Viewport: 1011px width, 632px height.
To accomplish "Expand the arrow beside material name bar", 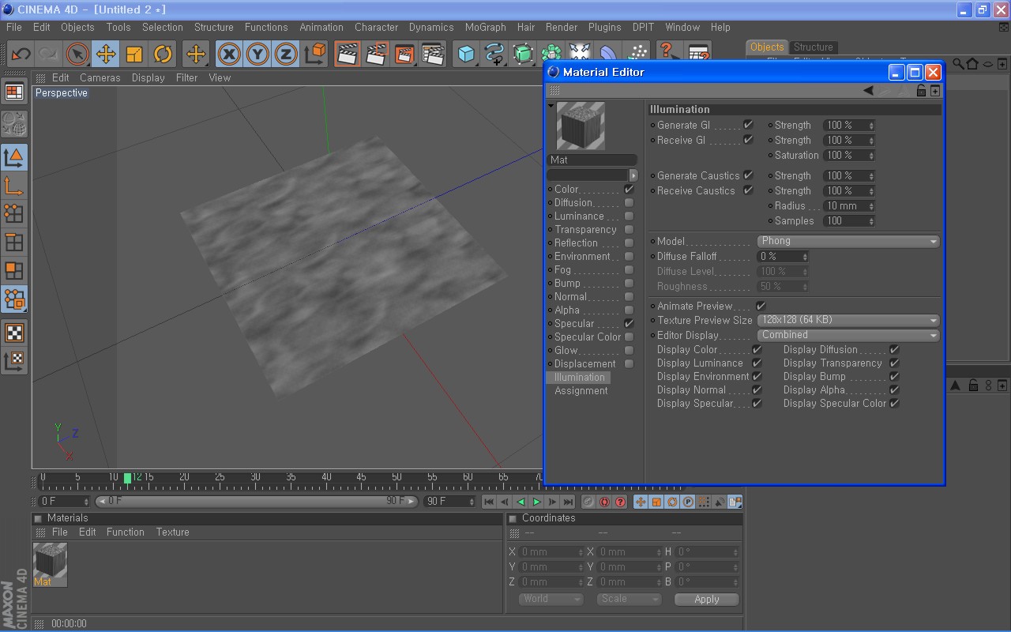I will 633,175.
